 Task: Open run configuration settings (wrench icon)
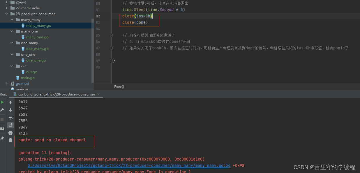click(x=2, y=110)
